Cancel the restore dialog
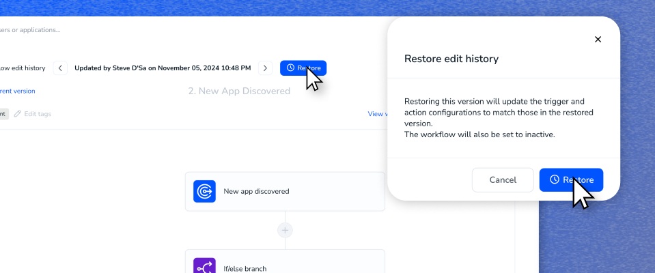 tap(503, 180)
